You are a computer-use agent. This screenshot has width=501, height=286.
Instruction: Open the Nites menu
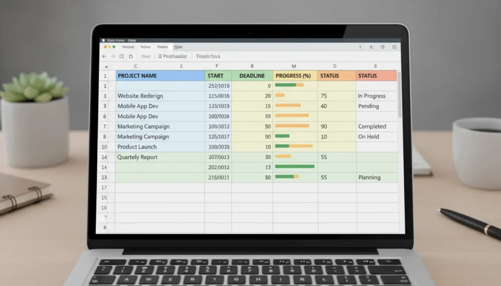178,46
